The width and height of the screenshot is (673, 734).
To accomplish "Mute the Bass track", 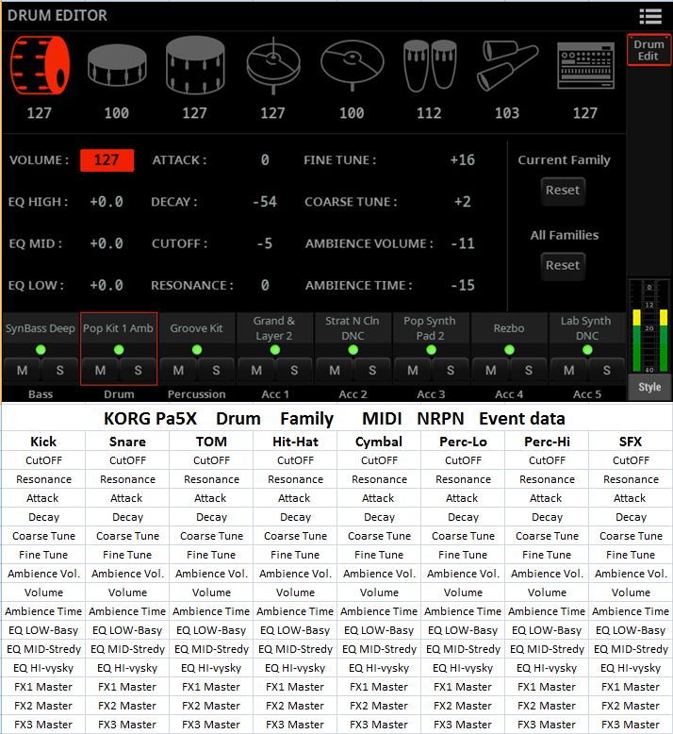I will 22,371.
